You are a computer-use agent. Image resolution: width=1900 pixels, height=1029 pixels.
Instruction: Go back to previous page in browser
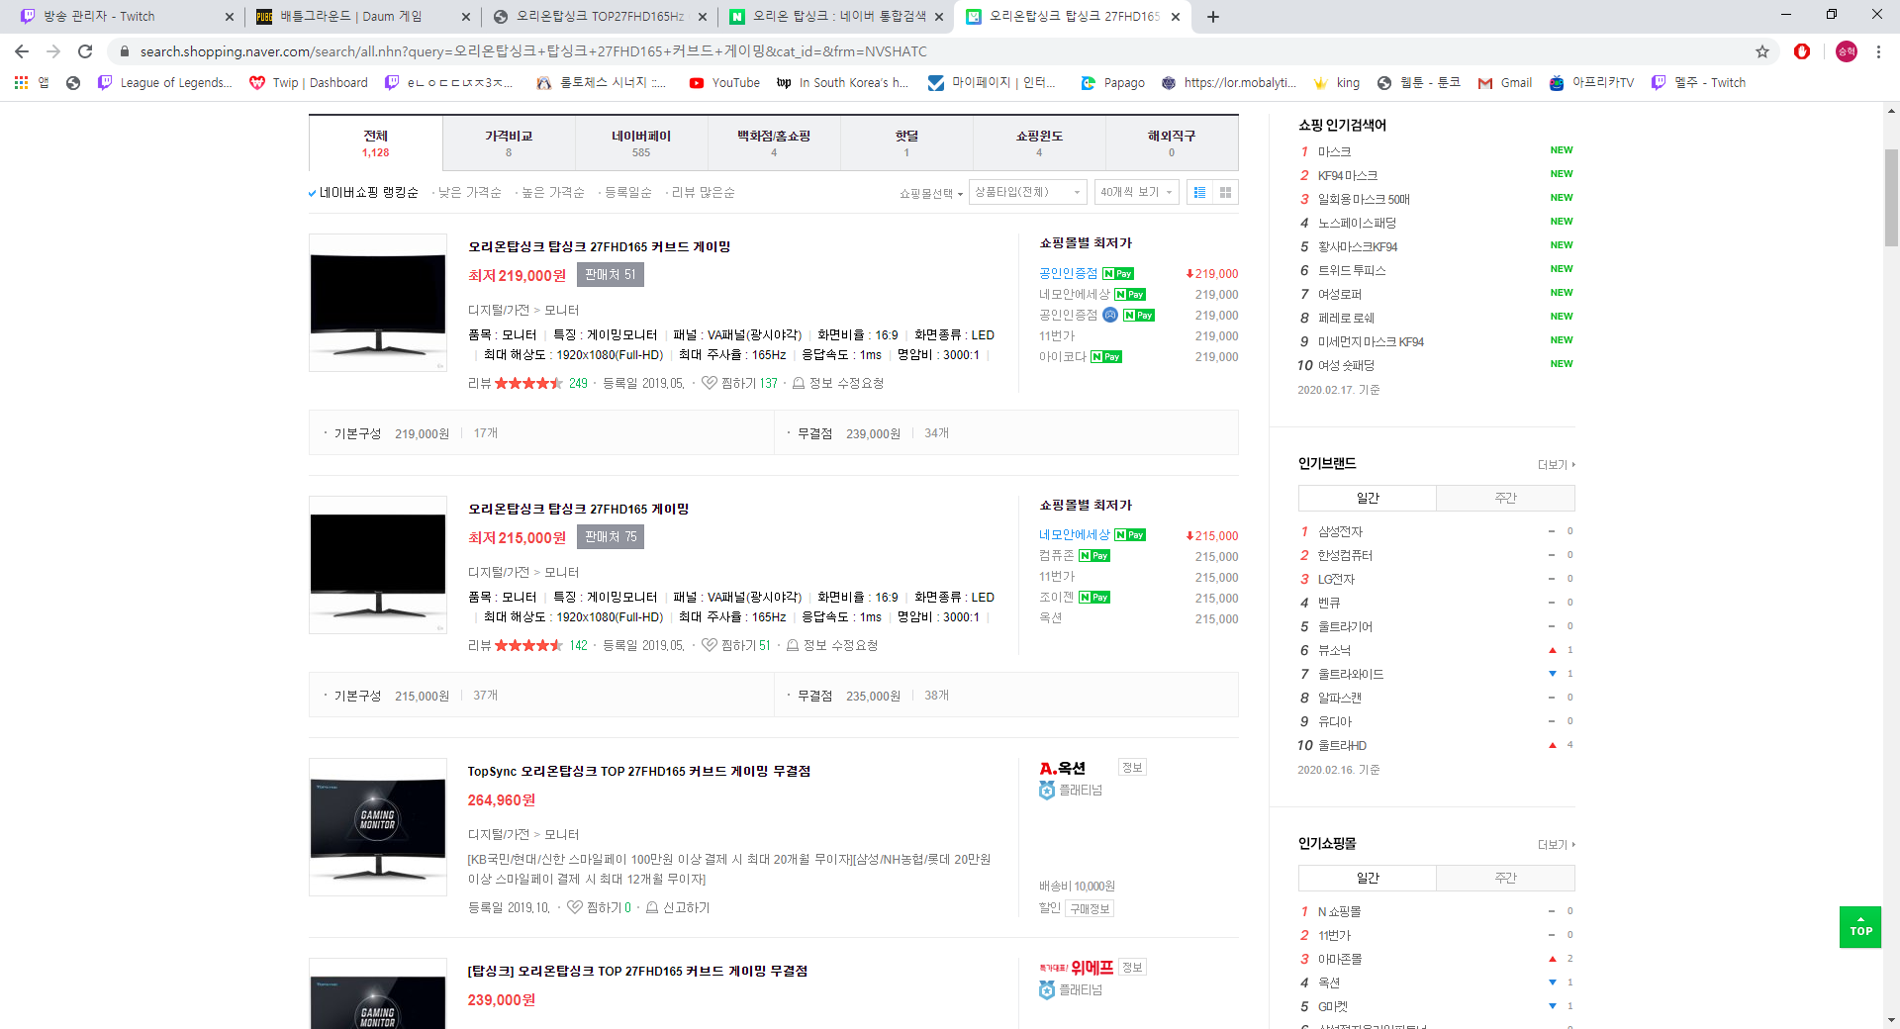click(x=22, y=51)
